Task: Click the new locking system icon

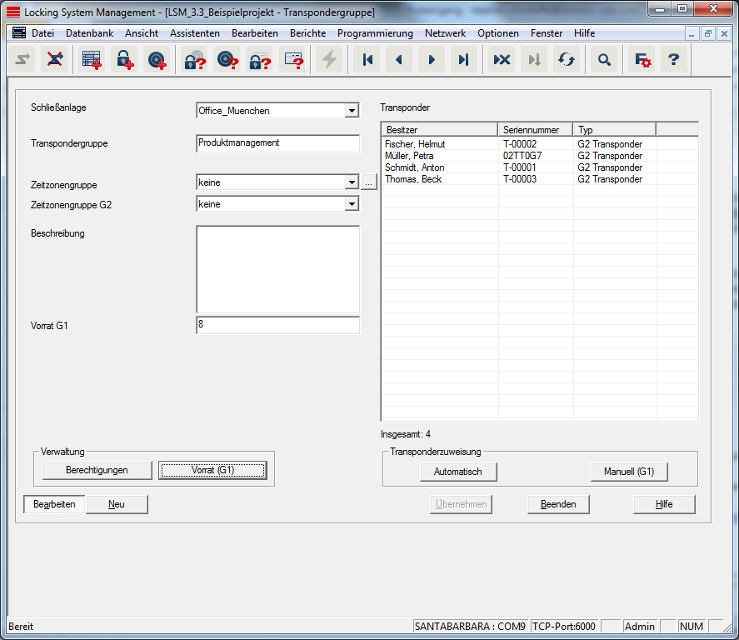Action: click(92, 59)
